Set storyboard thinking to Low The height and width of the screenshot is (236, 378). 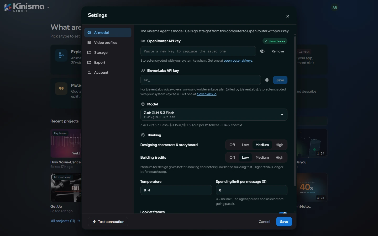245,145
